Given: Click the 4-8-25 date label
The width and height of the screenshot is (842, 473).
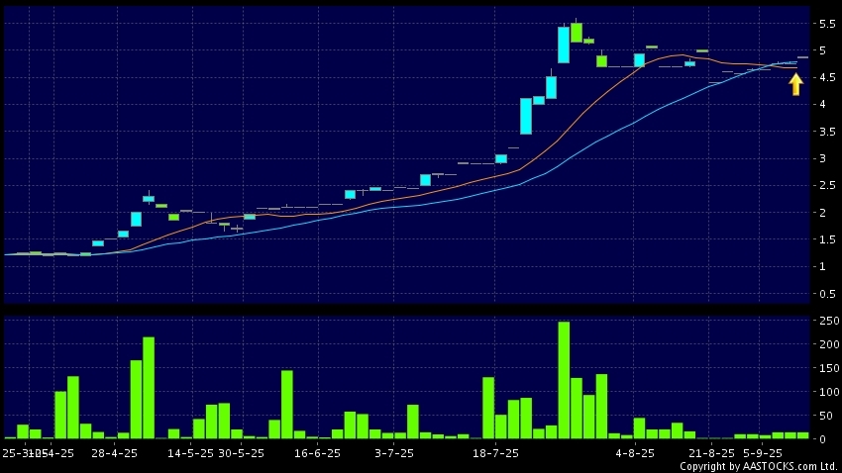Looking at the screenshot, I should coord(635,453).
